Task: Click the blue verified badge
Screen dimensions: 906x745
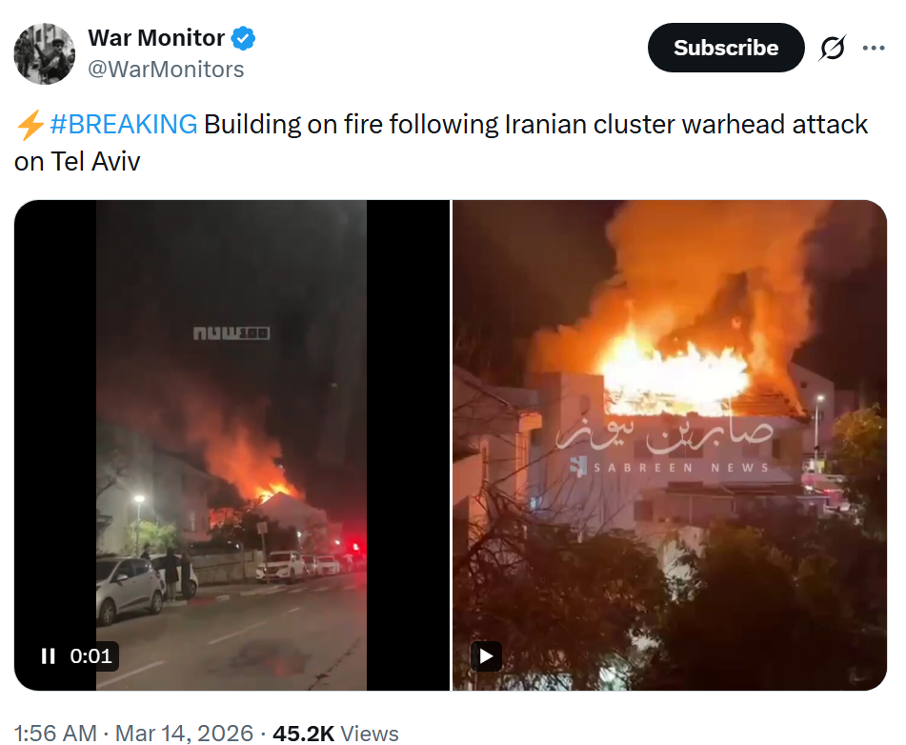Action: pyautogui.click(x=243, y=38)
